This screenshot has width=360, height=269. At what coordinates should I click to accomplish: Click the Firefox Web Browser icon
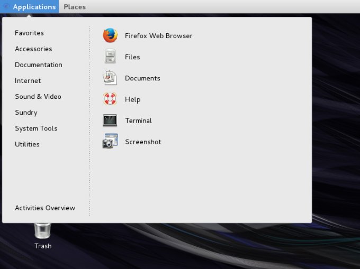coord(110,36)
